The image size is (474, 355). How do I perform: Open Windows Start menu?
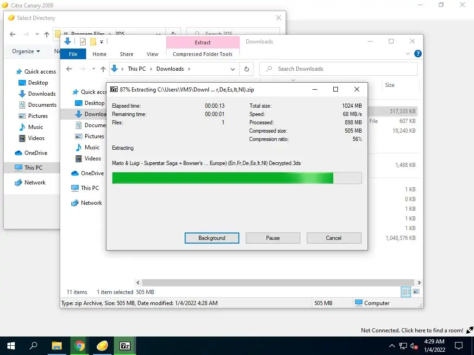[11, 346]
